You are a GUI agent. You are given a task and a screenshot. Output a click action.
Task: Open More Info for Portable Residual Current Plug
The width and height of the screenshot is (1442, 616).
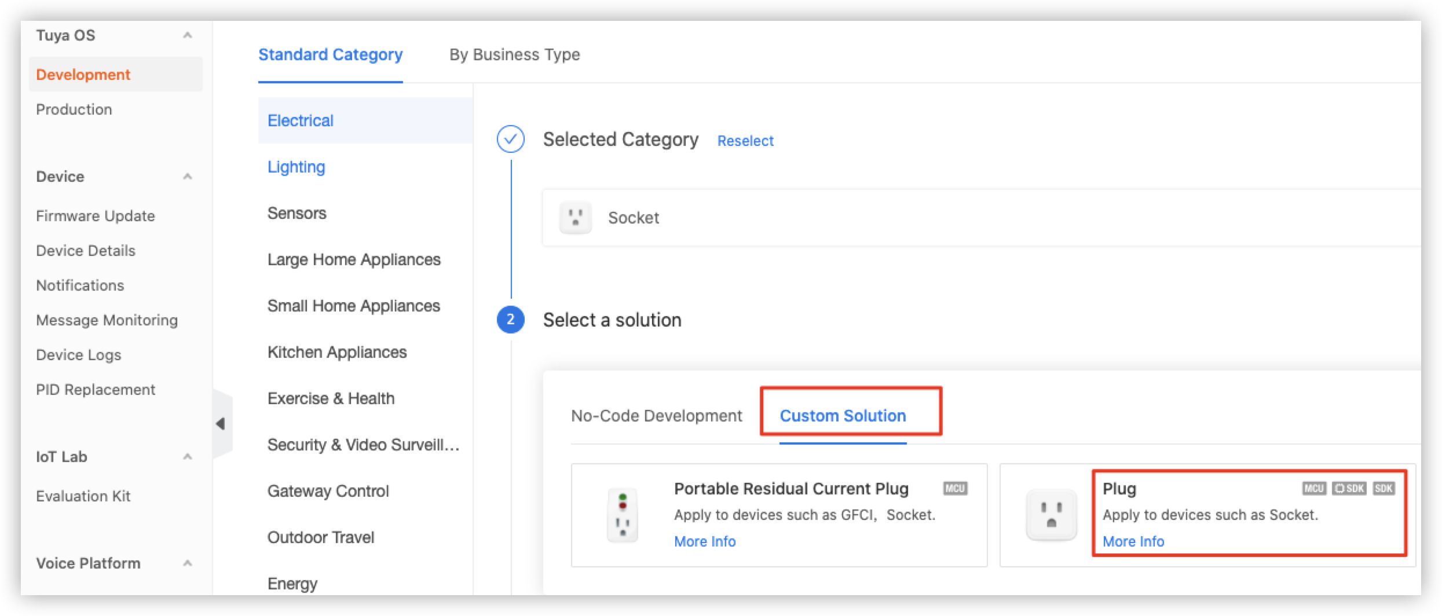pyautogui.click(x=705, y=541)
